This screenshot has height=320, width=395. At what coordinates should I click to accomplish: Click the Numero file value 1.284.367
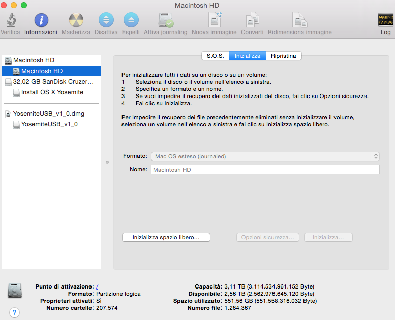pos(237,308)
